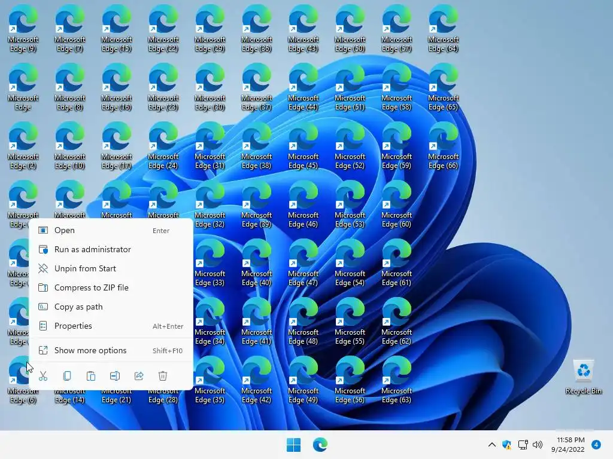Select the Microsoft Edge (16) shortcut
Image resolution: width=613 pixels, height=459 pixels.
tap(117, 87)
